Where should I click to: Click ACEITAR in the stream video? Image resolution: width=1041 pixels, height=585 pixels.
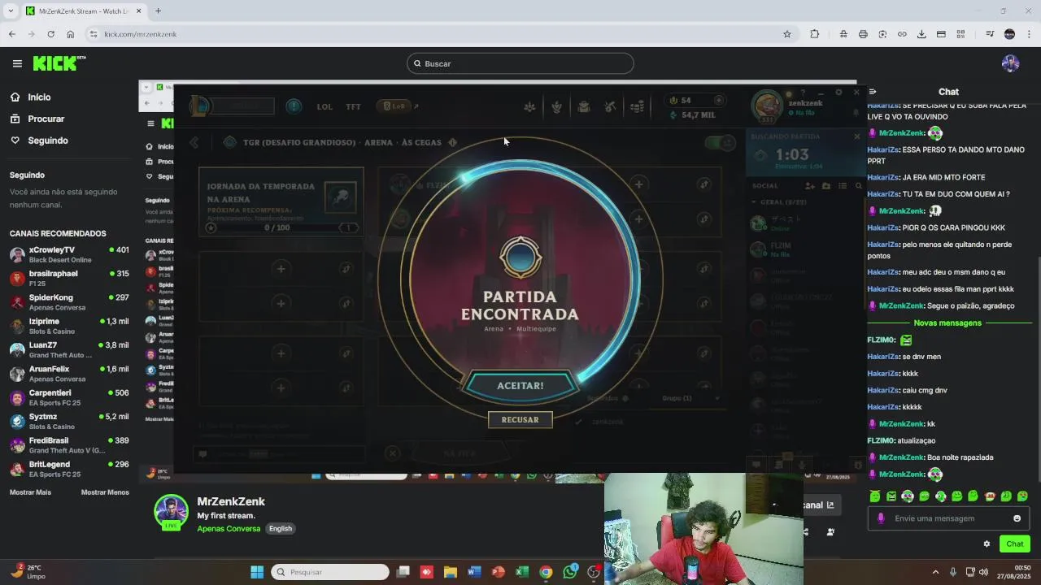click(520, 386)
